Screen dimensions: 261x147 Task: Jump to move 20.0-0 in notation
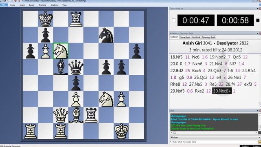point(176,64)
